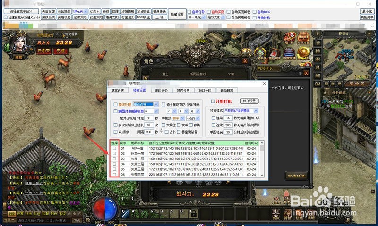The image size is (378, 226).
Task: Open the 福利 welfare reward icon
Action: tap(289, 38)
